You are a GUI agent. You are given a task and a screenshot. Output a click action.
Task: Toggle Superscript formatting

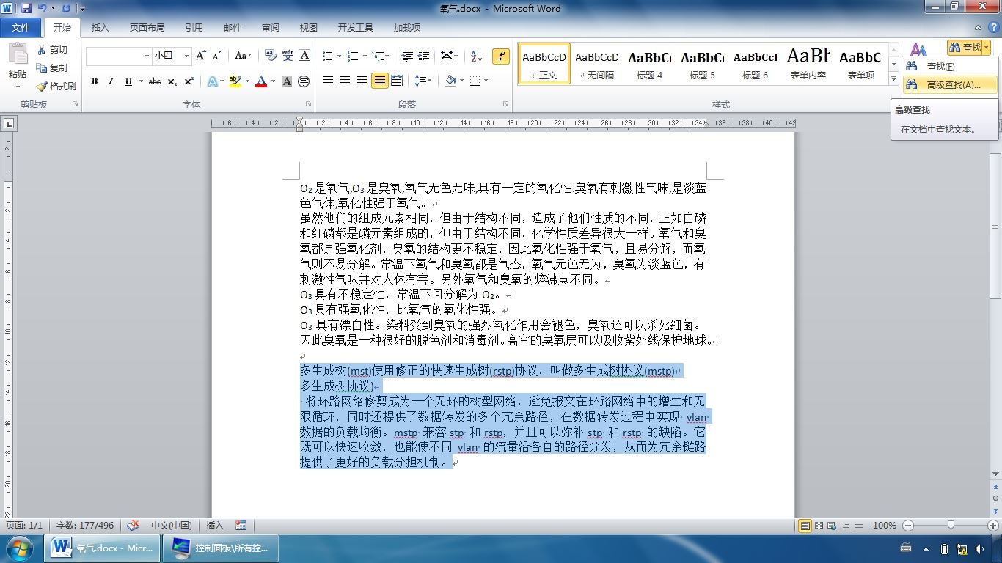point(189,81)
